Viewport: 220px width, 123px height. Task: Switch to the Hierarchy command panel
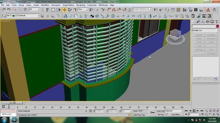tap(203, 22)
